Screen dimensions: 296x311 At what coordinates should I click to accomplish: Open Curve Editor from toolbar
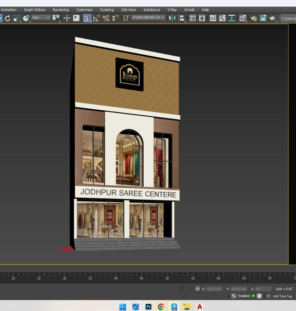tap(222, 18)
